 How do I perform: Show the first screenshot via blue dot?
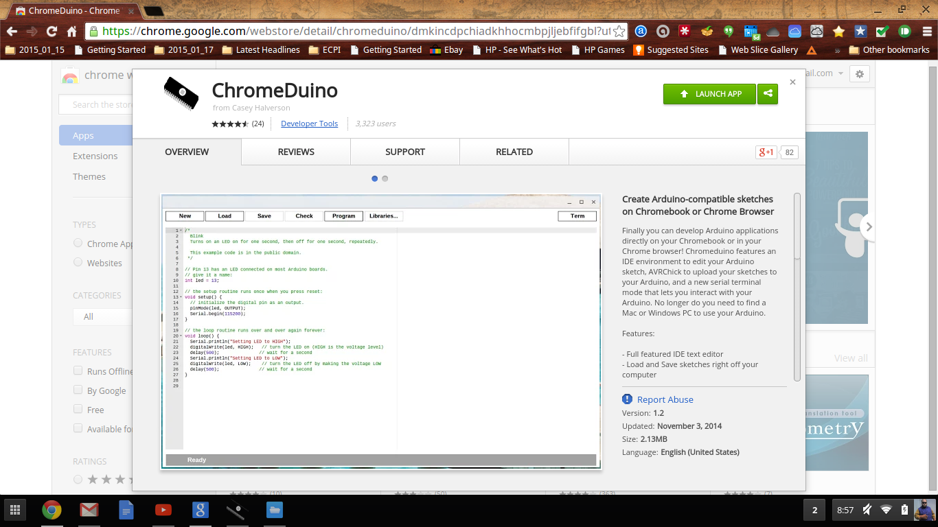click(375, 178)
